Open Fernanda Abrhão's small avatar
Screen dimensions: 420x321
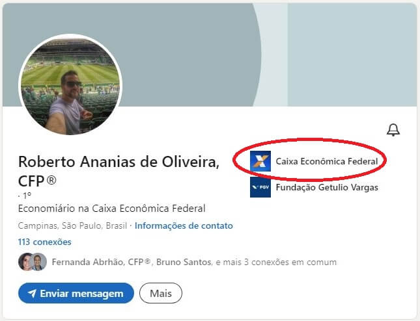click(x=25, y=262)
